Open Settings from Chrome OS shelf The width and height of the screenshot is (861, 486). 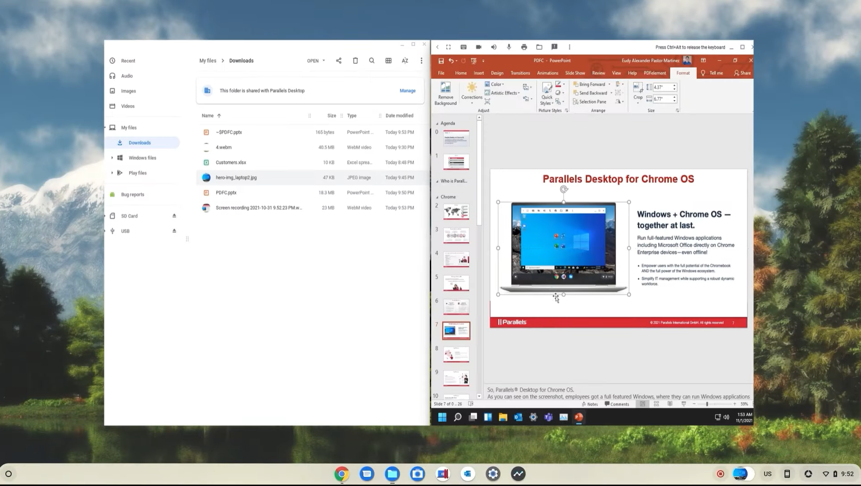[493, 474]
